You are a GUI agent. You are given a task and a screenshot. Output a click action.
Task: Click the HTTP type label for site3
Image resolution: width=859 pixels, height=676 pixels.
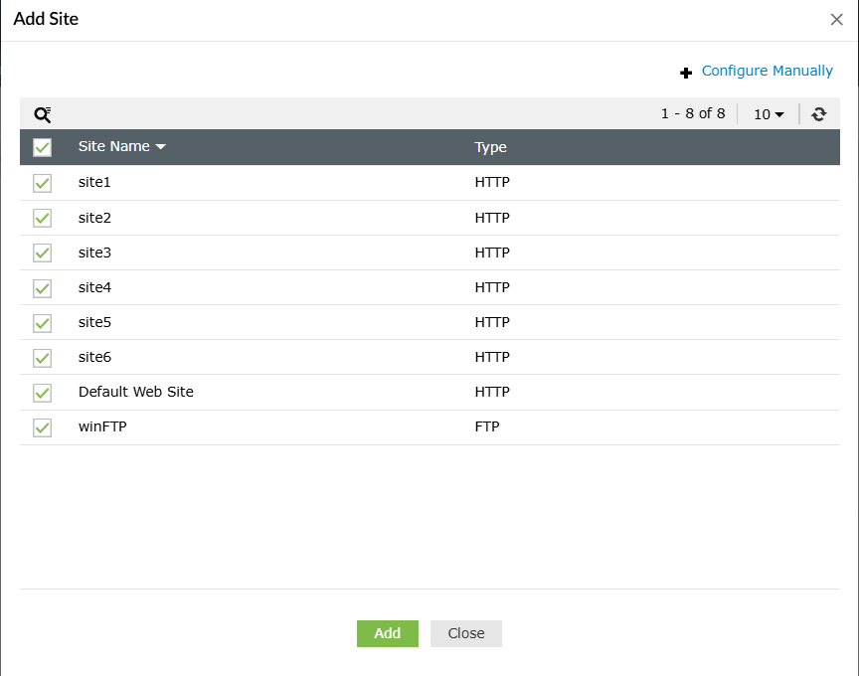[x=490, y=252]
